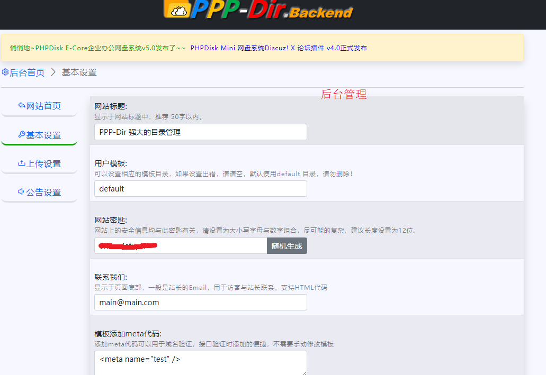Click the gear icon beside 后台首页 breadcrumb
This screenshot has width=546, height=375.
coord(5,71)
